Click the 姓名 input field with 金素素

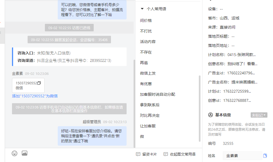pos(242,156)
